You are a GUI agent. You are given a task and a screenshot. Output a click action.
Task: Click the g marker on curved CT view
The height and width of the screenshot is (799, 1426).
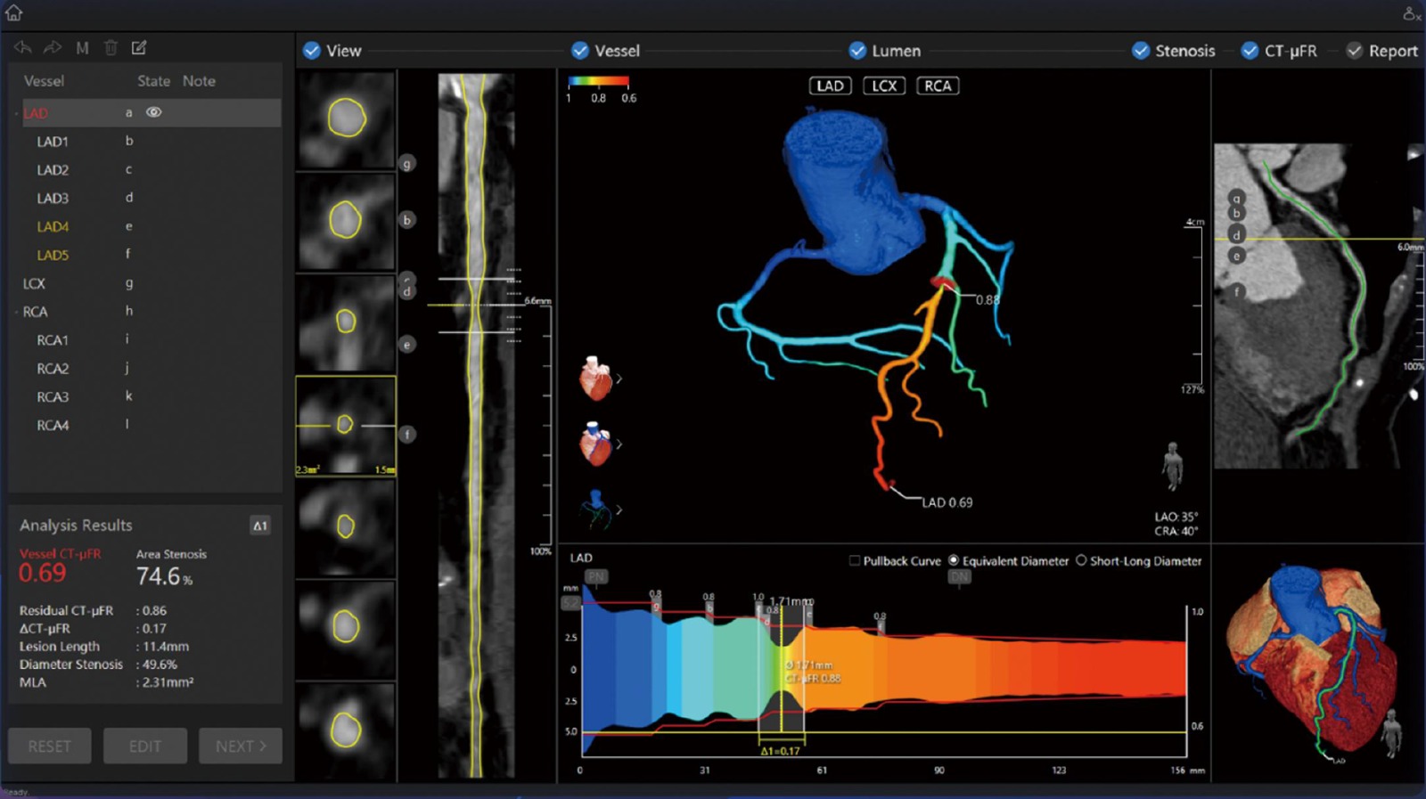click(1236, 198)
